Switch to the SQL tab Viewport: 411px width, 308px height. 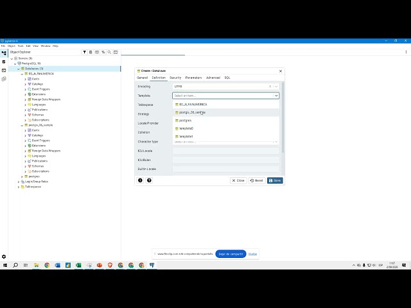[227, 78]
